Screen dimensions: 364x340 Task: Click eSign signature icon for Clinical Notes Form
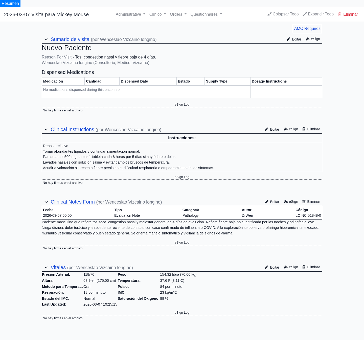pos(286,202)
